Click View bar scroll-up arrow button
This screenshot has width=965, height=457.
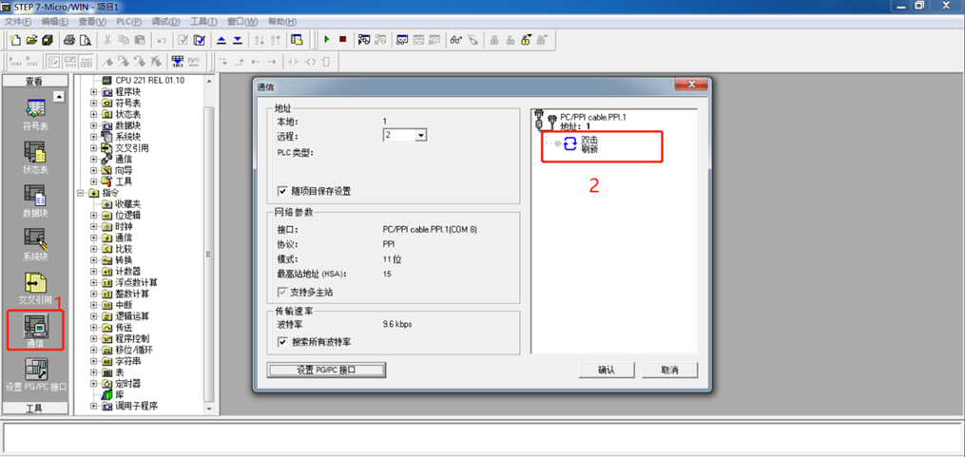[59, 95]
